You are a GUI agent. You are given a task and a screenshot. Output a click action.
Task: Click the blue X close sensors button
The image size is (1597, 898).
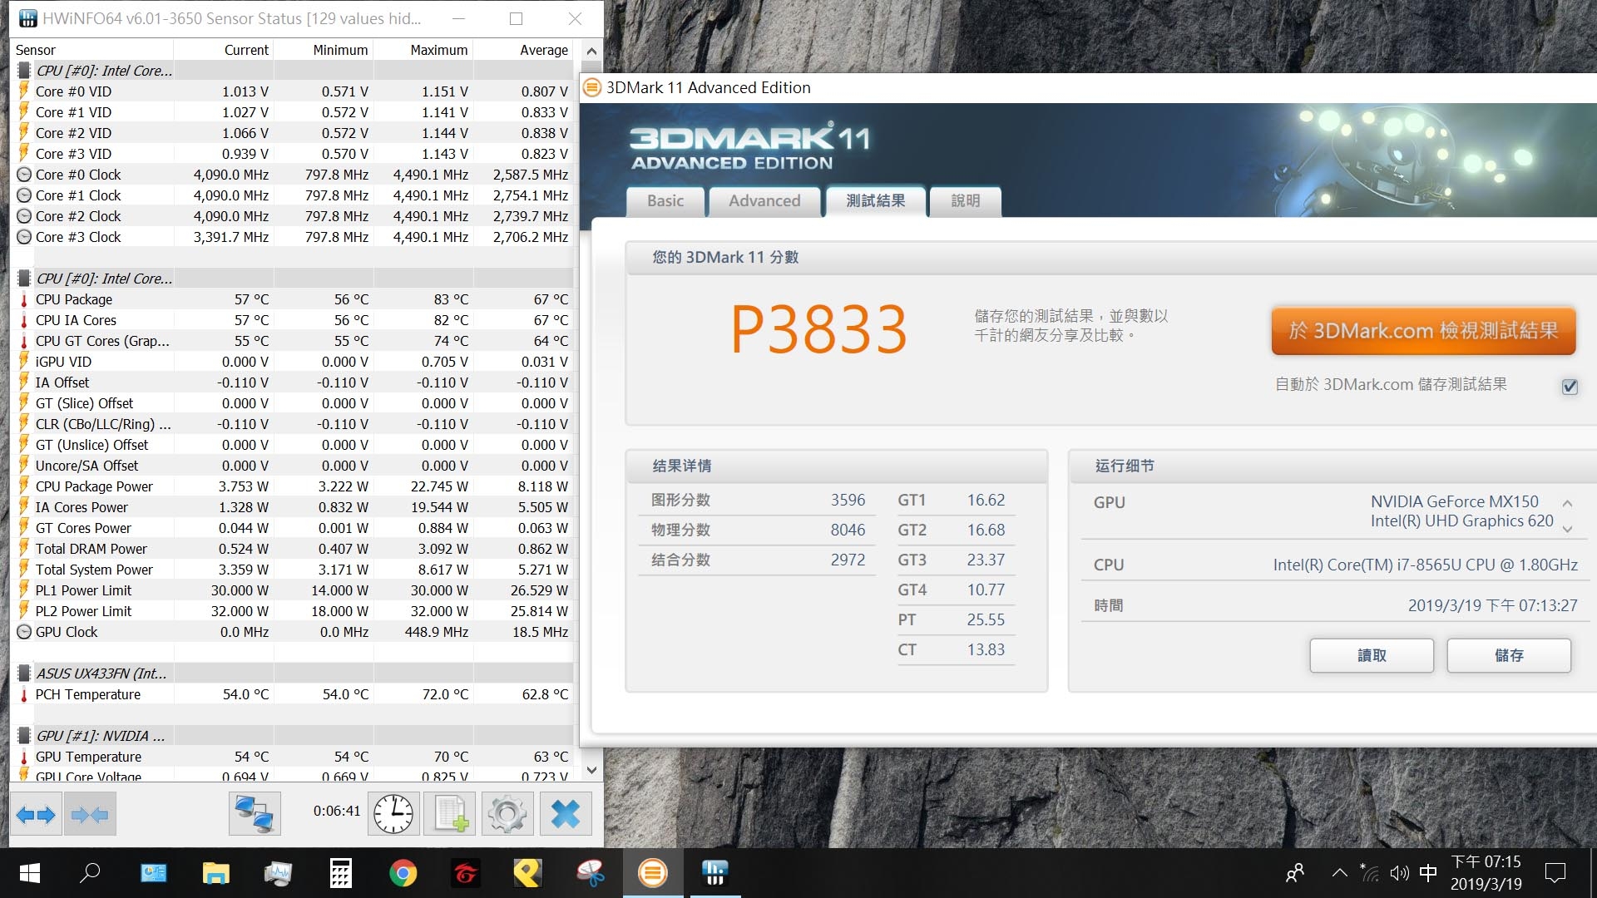566,814
